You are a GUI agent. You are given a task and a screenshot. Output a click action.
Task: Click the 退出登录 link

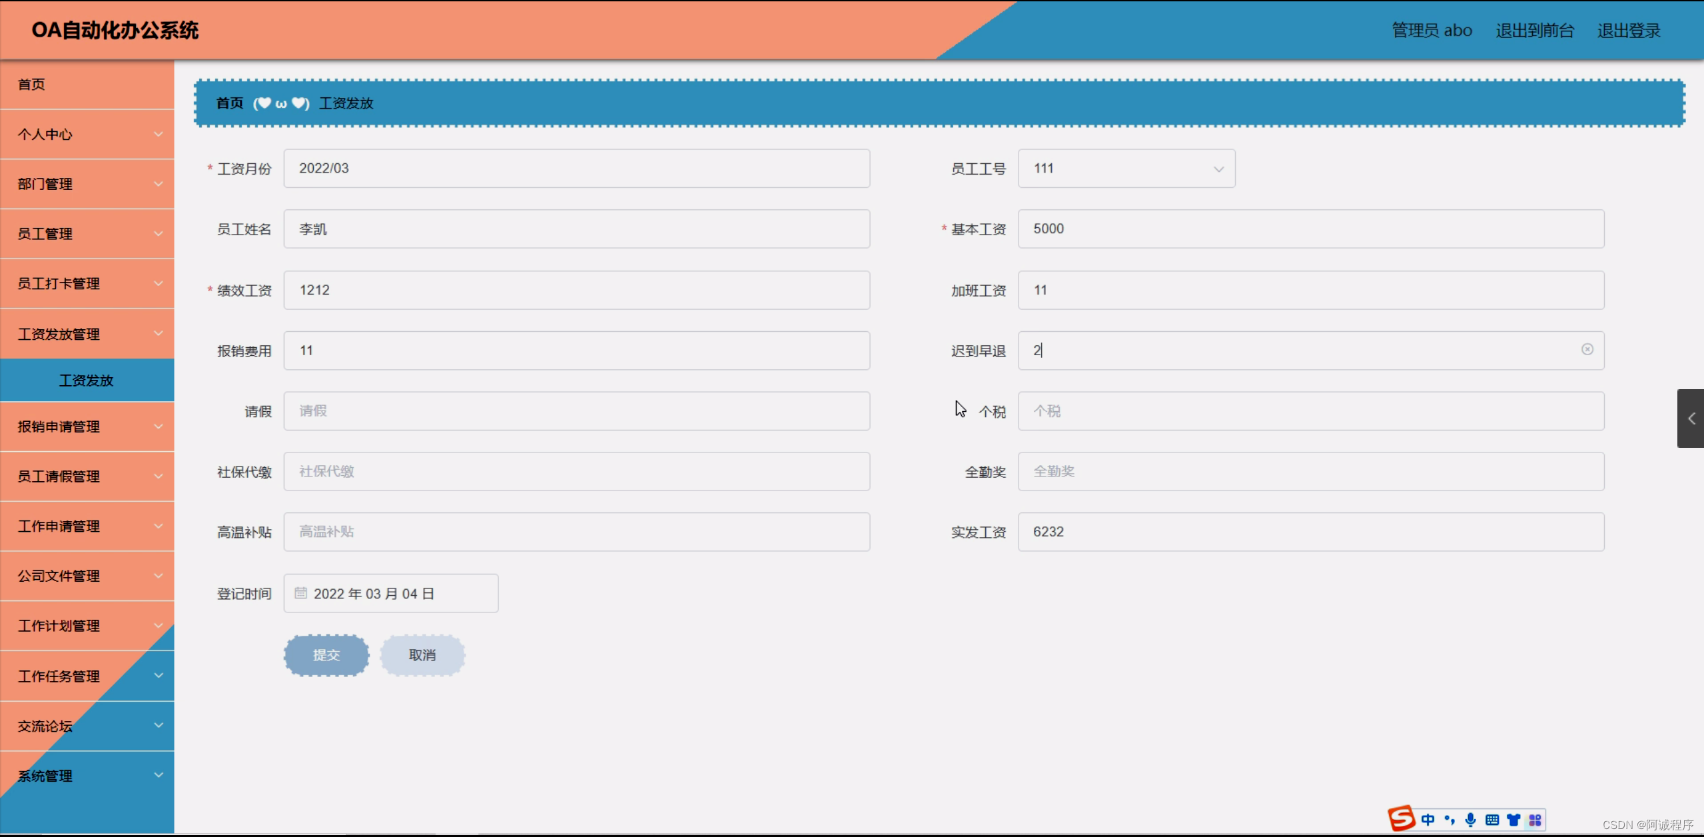pos(1628,31)
